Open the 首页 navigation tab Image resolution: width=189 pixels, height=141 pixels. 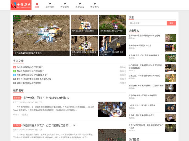[37, 7]
